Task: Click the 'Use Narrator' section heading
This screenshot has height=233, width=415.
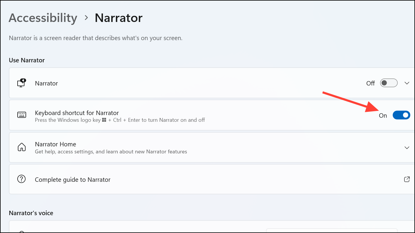Action: (x=27, y=60)
